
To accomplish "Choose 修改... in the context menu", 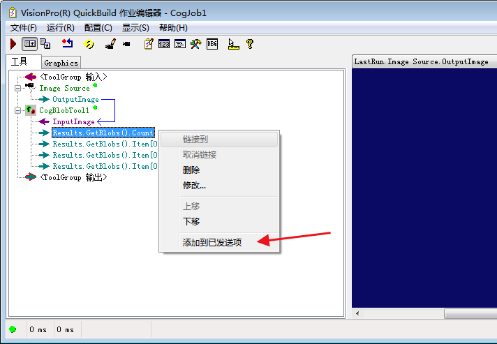I will click(219, 186).
